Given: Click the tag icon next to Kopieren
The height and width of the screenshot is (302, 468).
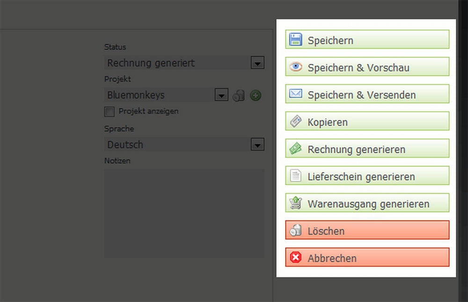Looking at the screenshot, I should point(295,121).
